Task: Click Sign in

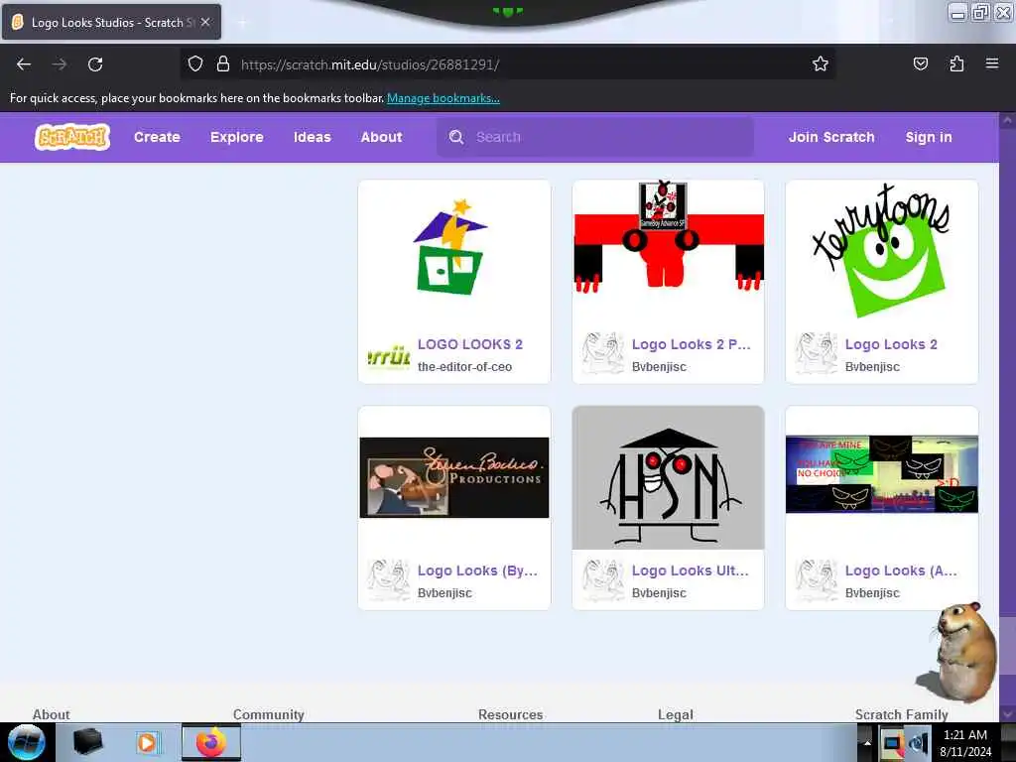Action: 929,137
